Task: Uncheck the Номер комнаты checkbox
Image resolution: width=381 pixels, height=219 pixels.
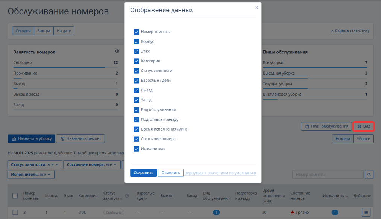Action: coord(136,32)
